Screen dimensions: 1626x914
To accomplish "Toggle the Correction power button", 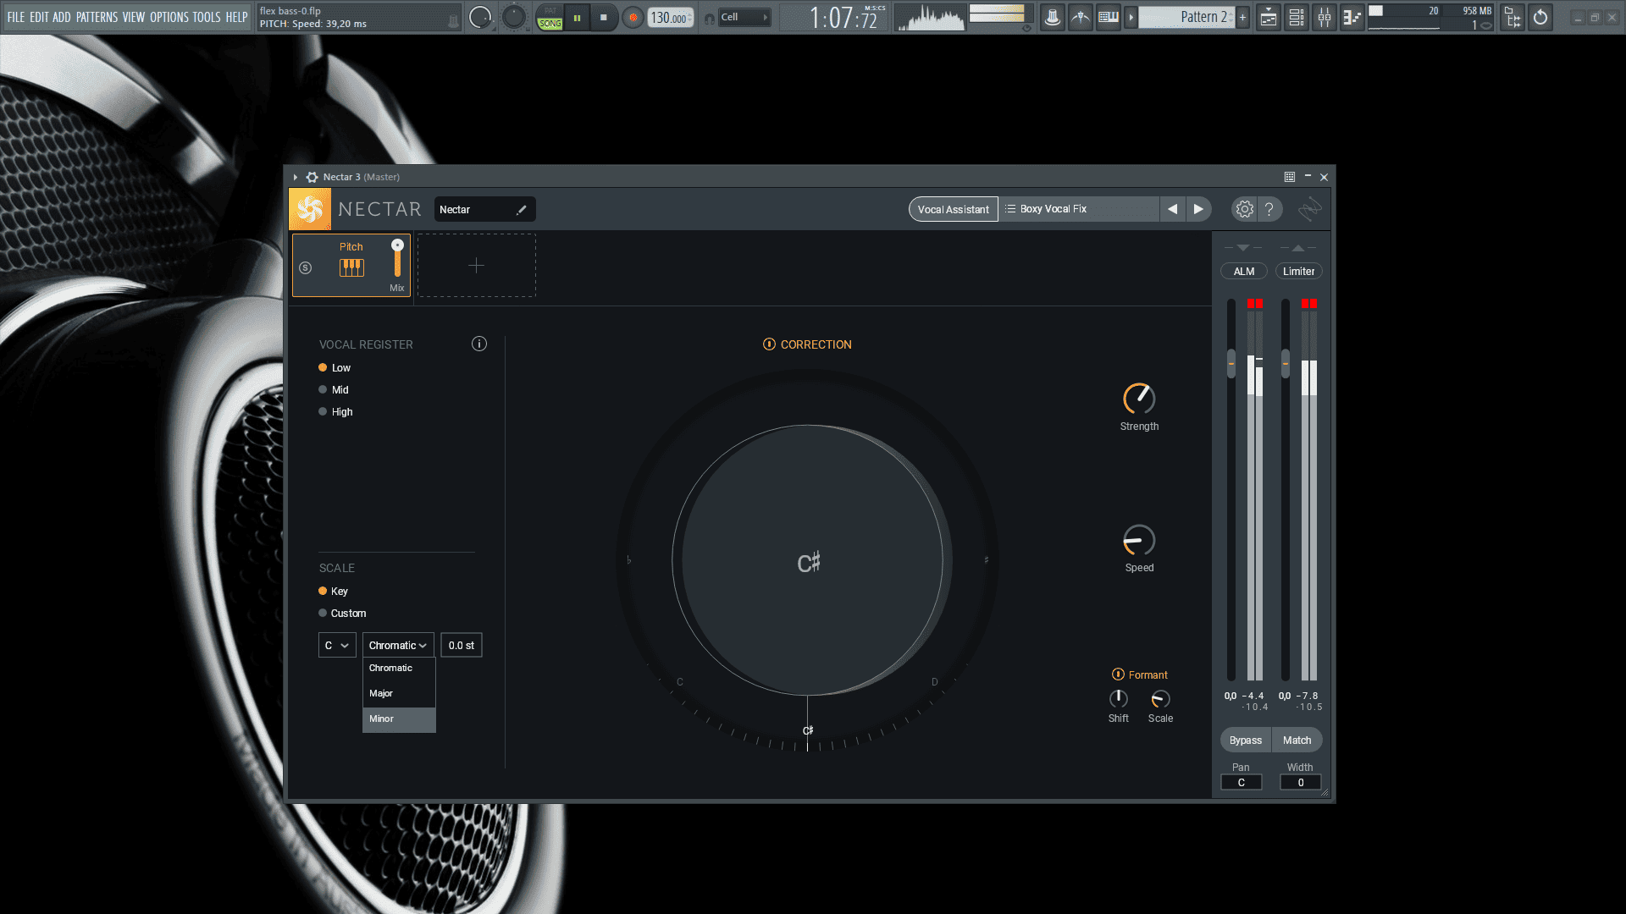I will coord(769,344).
